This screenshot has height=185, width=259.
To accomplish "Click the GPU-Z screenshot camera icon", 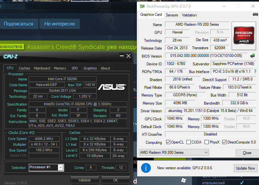I will (255, 14).
